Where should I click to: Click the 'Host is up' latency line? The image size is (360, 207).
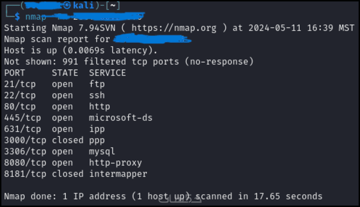click(81, 50)
